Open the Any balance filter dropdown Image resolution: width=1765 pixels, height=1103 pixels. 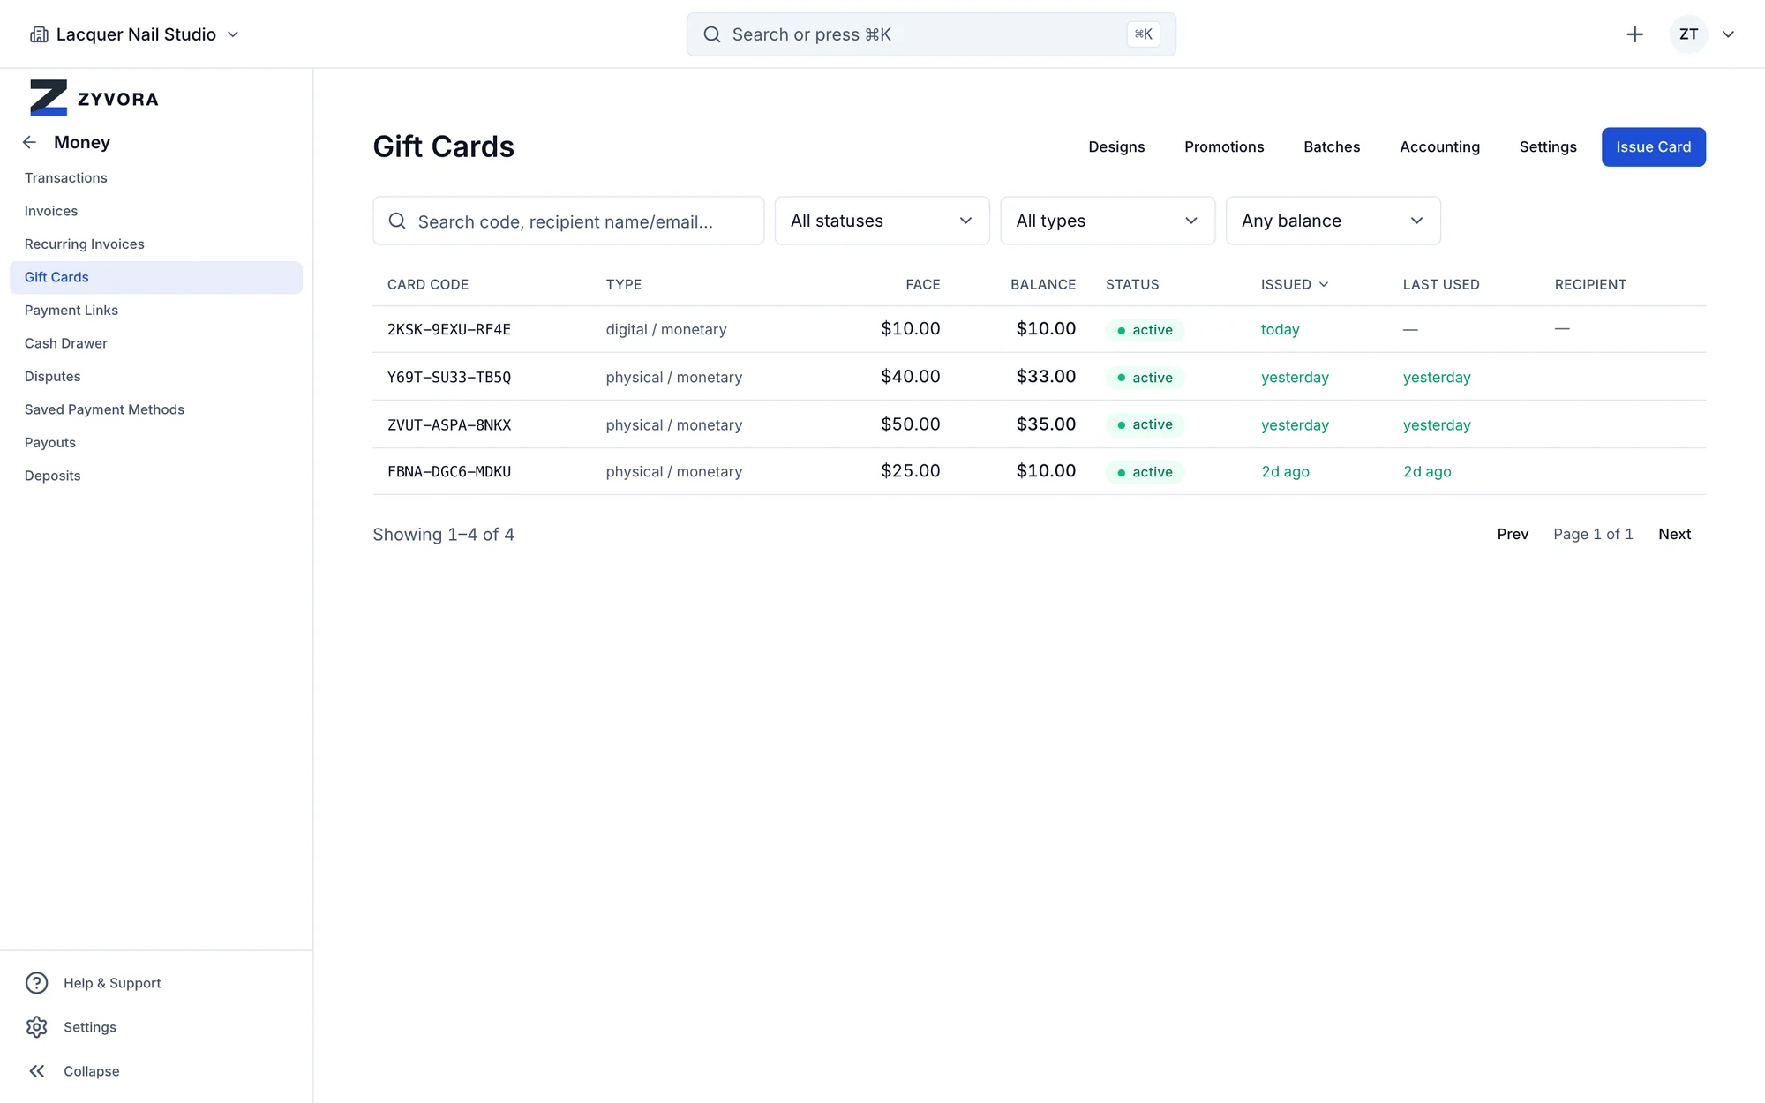click(1333, 221)
